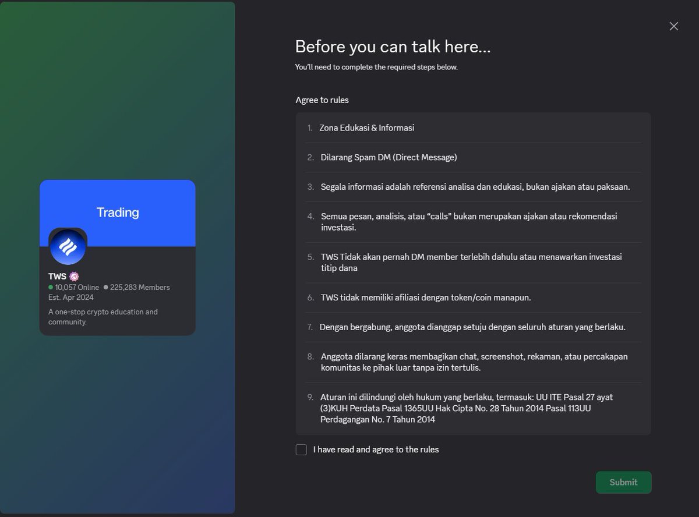Click the 'A one-stop crypto education' description
The height and width of the screenshot is (517, 699).
pos(103,317)
